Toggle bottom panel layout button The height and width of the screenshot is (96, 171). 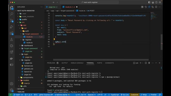[x=153, y=2]
